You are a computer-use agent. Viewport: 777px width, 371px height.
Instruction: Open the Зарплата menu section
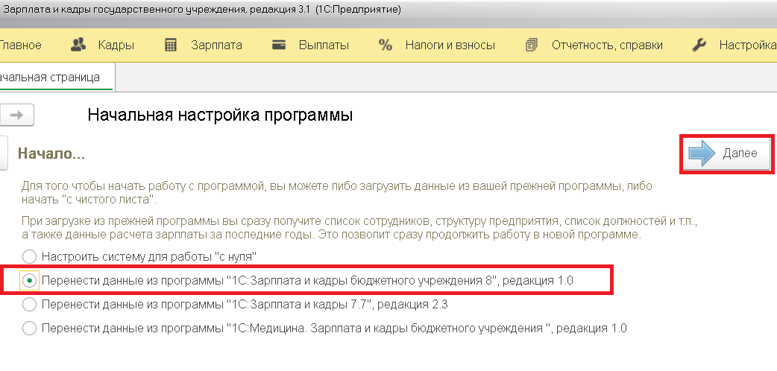point(216,45)
